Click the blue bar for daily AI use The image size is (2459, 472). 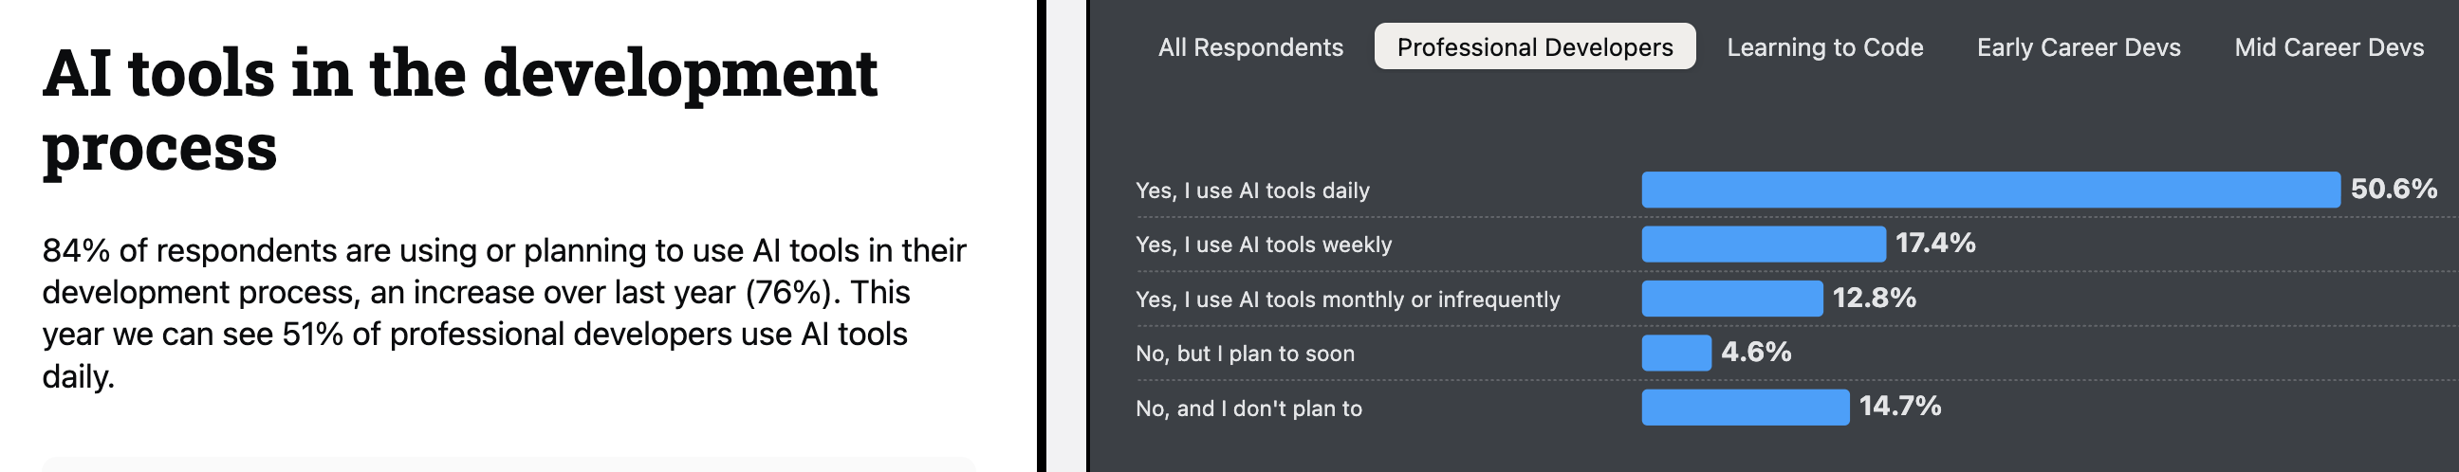coord(1989,190)
